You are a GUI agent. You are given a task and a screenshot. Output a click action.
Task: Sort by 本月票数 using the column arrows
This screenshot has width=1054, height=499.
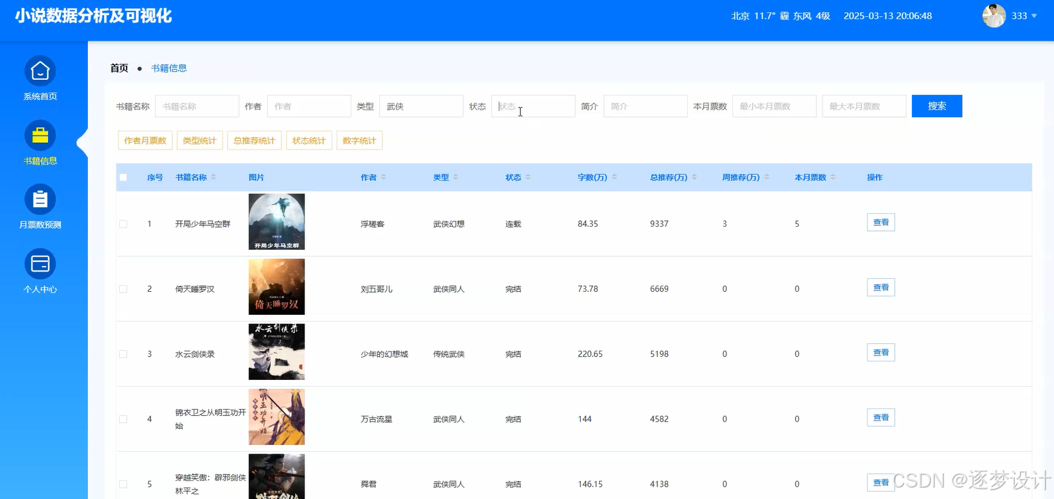[834, 177]
